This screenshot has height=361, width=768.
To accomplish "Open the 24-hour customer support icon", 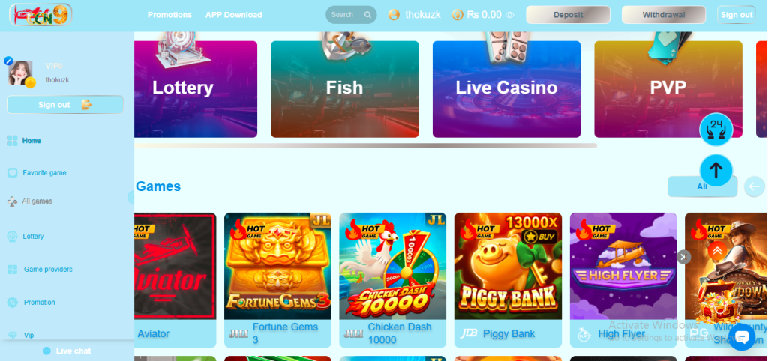I will pyautogui.click(x=715, y=130).
